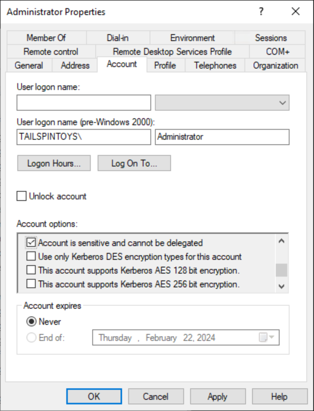
Task: Switch to the Member Of tab
Action: (x=46, y=38)
